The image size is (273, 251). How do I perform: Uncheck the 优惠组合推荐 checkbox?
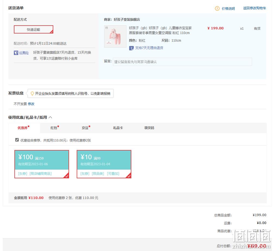coord(17,140)
